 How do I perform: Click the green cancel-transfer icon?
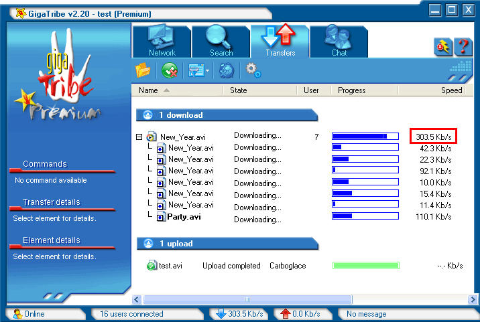click(170, 70)
